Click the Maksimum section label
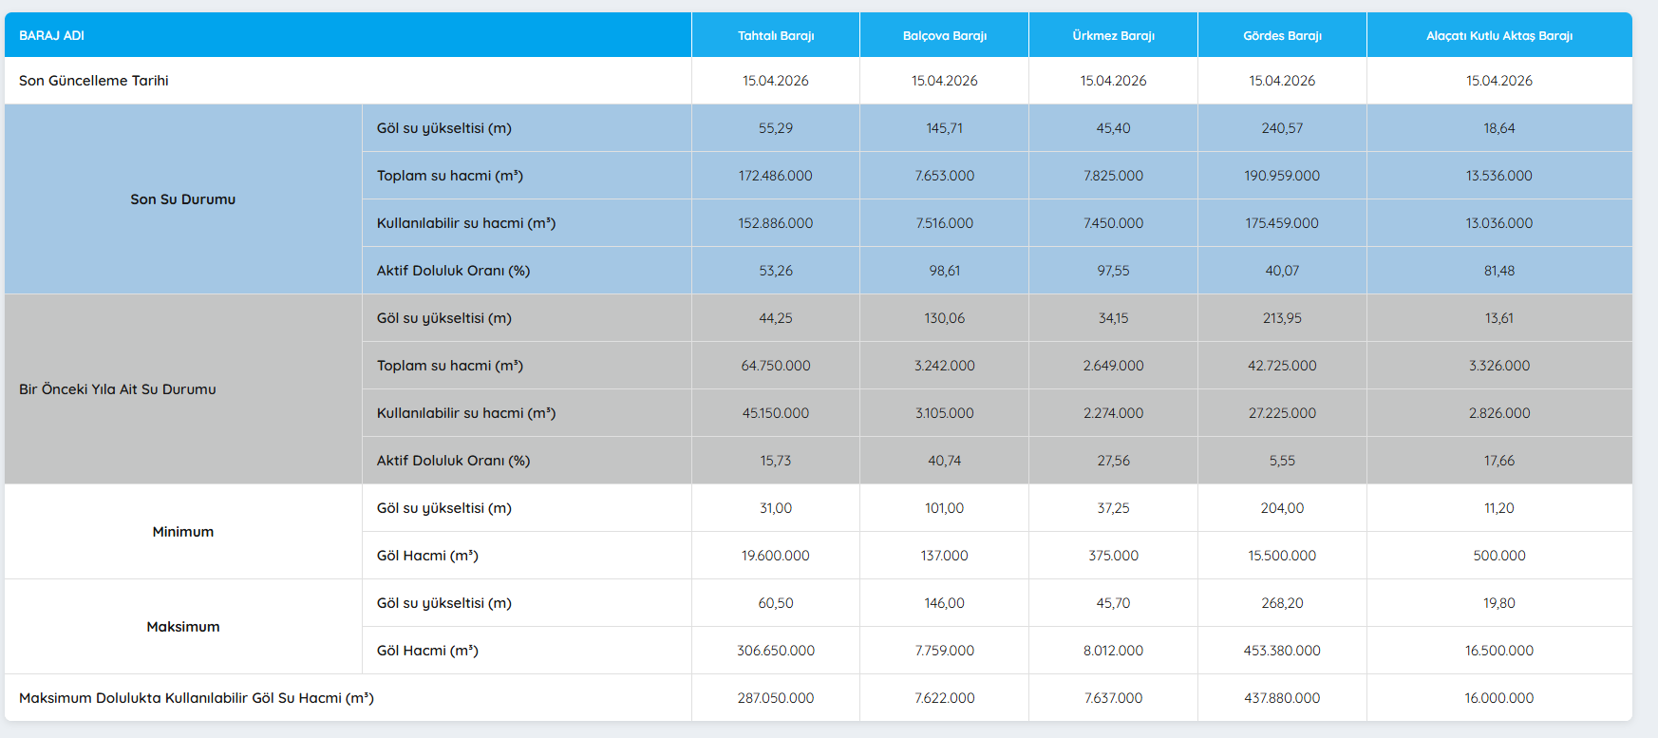The height and width of the screenshot is (738, 1658). 183,627
